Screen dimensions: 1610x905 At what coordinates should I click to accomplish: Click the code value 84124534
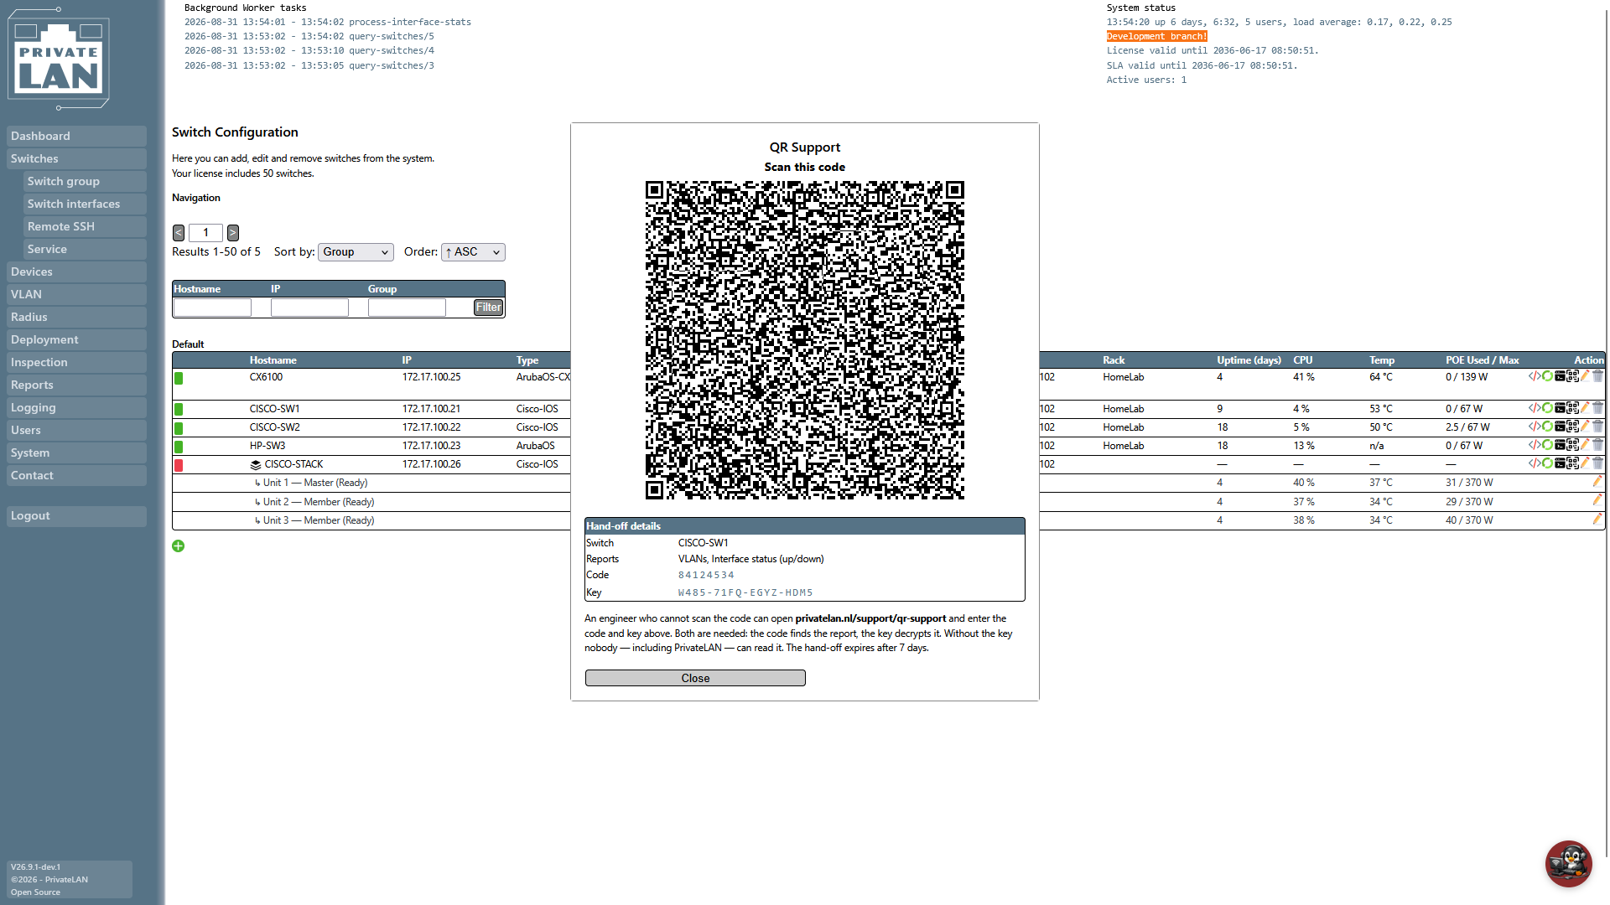click(706, 575)
